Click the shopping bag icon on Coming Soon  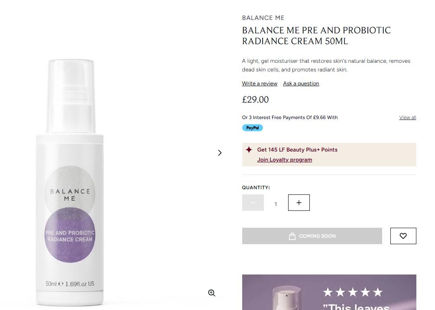tap(292, 236)
